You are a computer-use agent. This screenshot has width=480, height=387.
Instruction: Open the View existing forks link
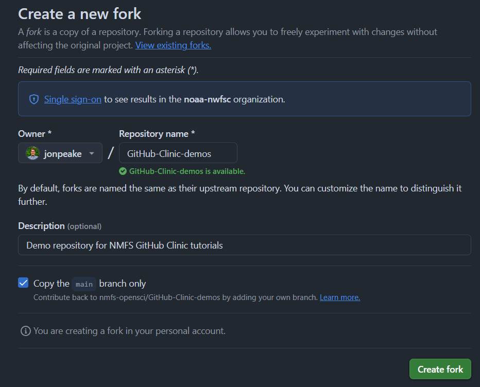[173, 45]
